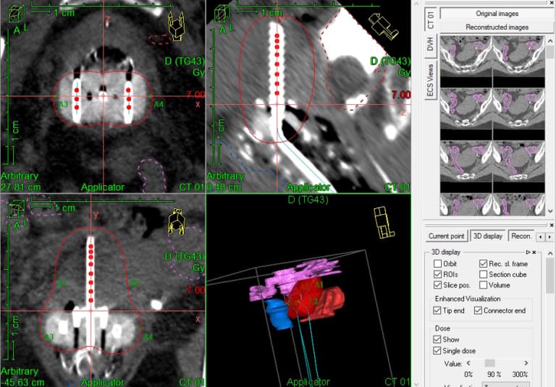Screen dimensions: 556x387
Task: Click the triangle pin icon of 3D display group
Action: click(528, 252)
